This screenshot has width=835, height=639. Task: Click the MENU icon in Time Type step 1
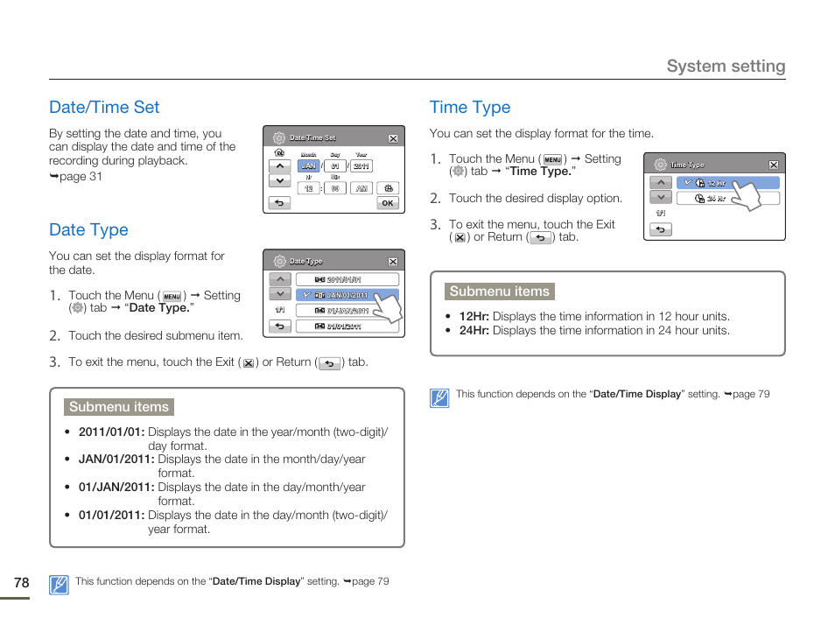coord(553,159)
